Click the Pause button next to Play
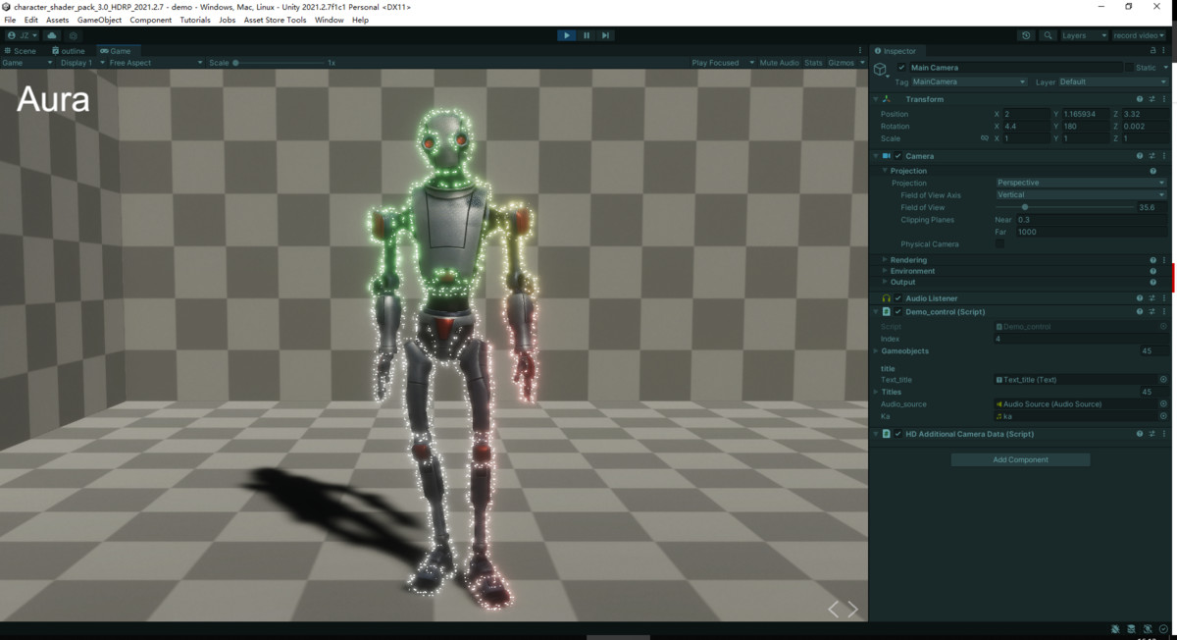Viewport: 1177px width, 640px height. (587, 34)
